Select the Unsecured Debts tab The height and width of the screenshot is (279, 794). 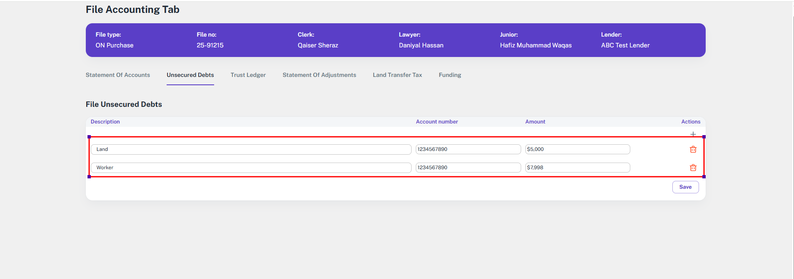click(190, 75)
